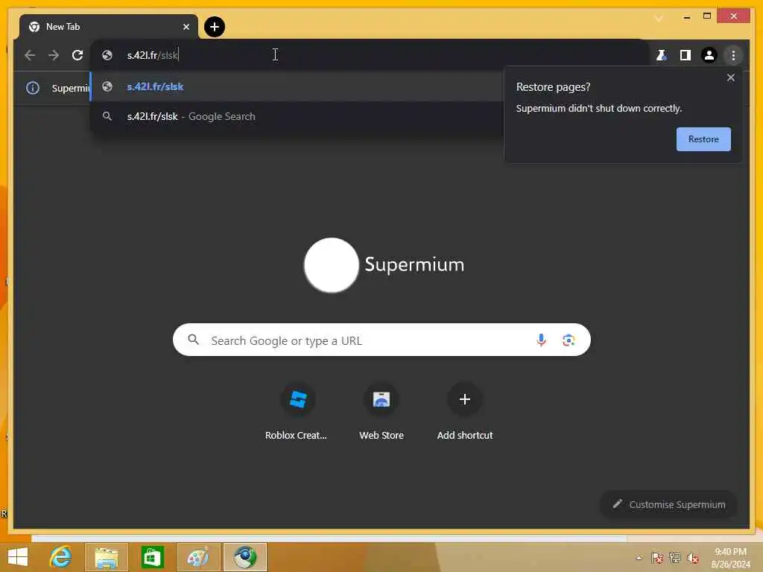Open the Windows Store taskbar icon
The height and width of the screenshot is (572, 763).
point(152,557)
